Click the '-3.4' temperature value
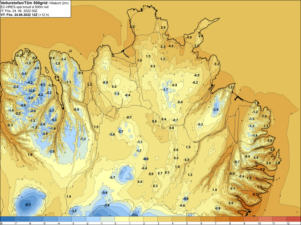The height and width of the screenshot is (225, 301). 104,193
